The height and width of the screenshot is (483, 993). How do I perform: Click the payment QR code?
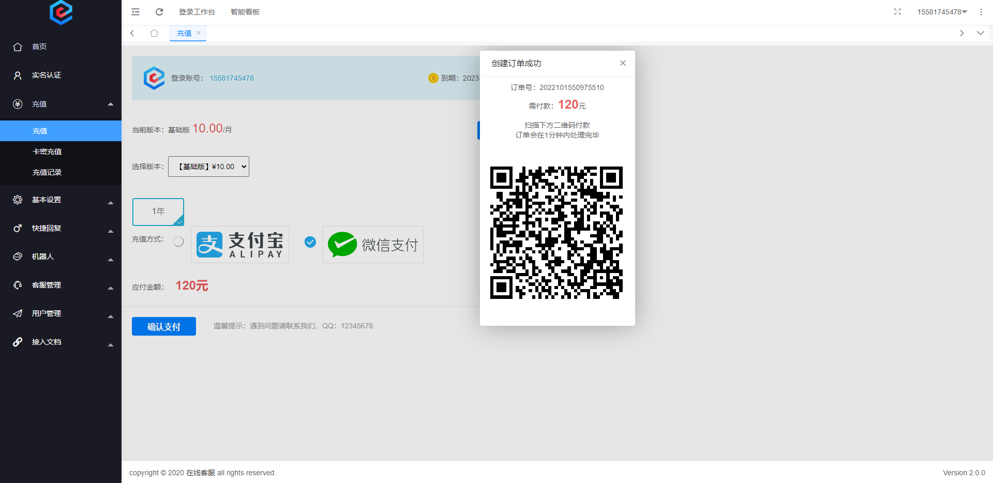pyautogui.click(x=556, y=233)
